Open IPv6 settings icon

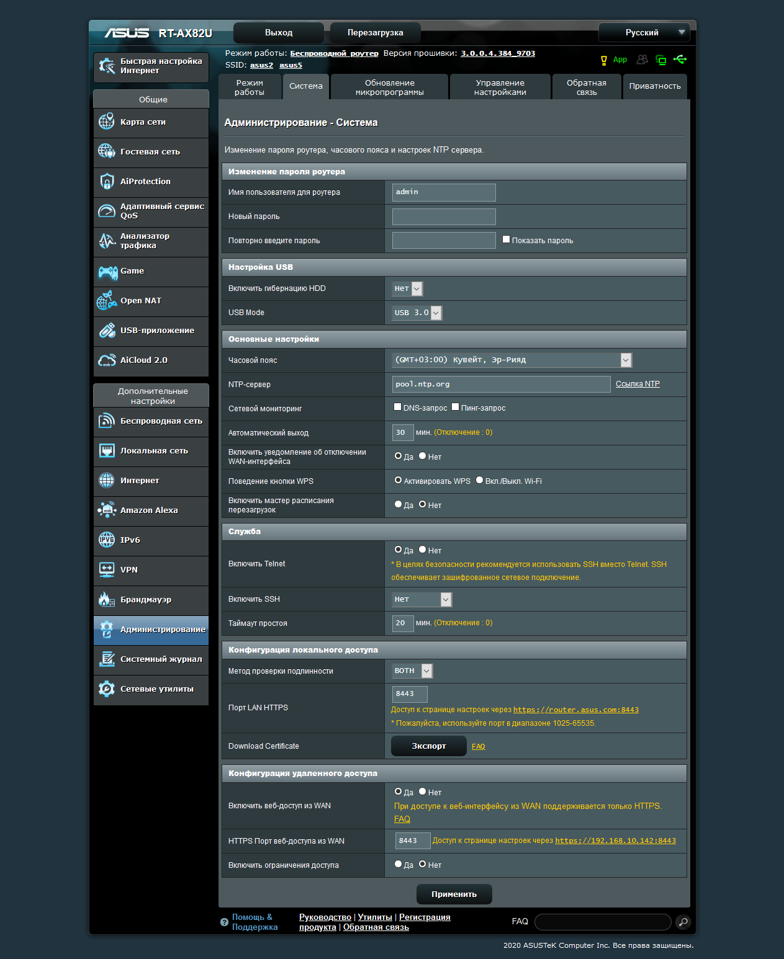tap(107, 540)
